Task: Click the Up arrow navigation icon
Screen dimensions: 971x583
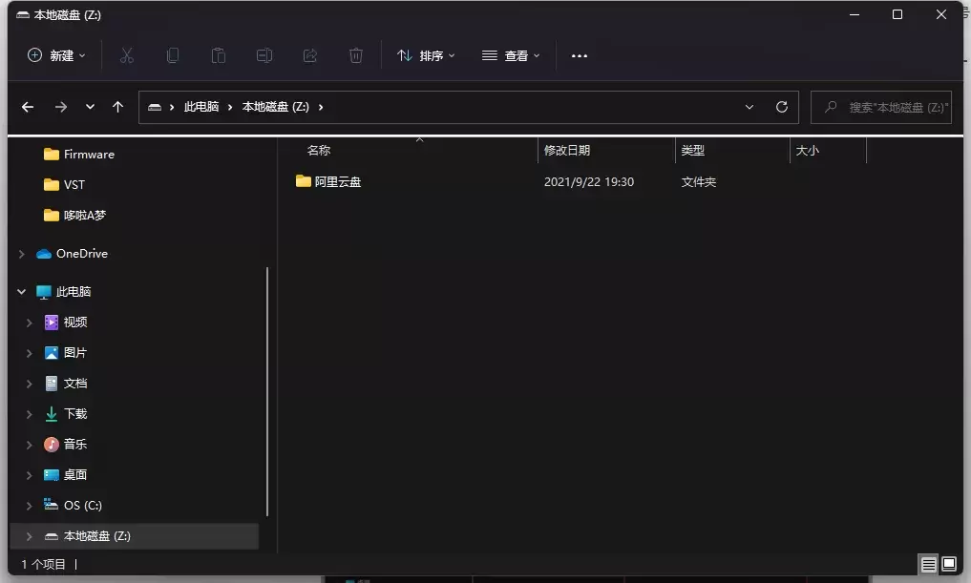Action: point(117,107)
